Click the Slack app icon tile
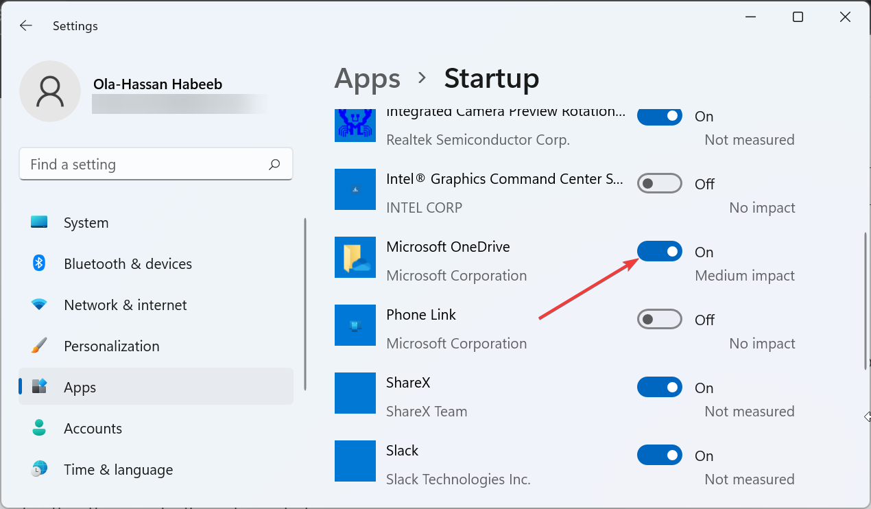The image size is (871, 509). tap(355, 461)
